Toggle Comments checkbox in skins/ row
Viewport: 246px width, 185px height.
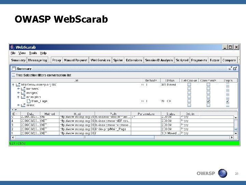(x=208, y=105)
